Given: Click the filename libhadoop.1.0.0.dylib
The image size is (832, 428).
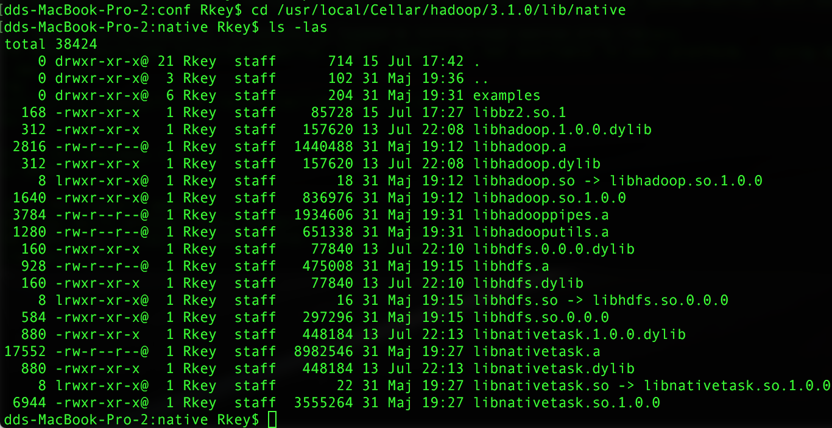Looking at the screenshot, I should coord(562,130).
